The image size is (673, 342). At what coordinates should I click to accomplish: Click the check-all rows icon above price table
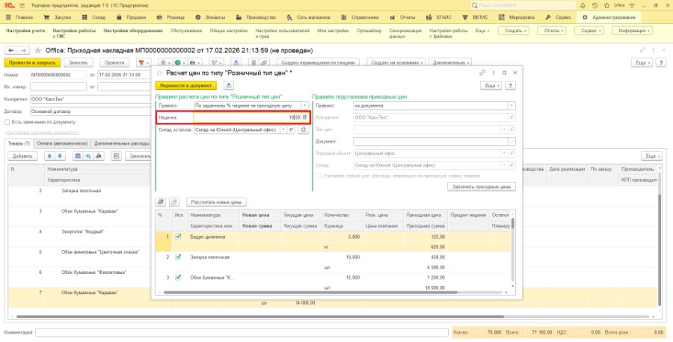coord(161,201)
